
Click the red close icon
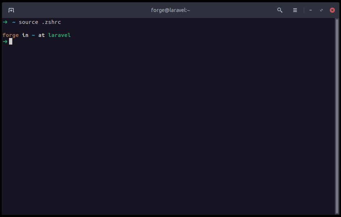pos(332,10)
